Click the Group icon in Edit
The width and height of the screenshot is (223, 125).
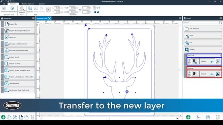tap(36, 8)
